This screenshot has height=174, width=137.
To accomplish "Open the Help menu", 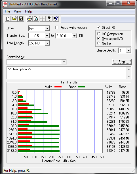I will coord(28,11).
